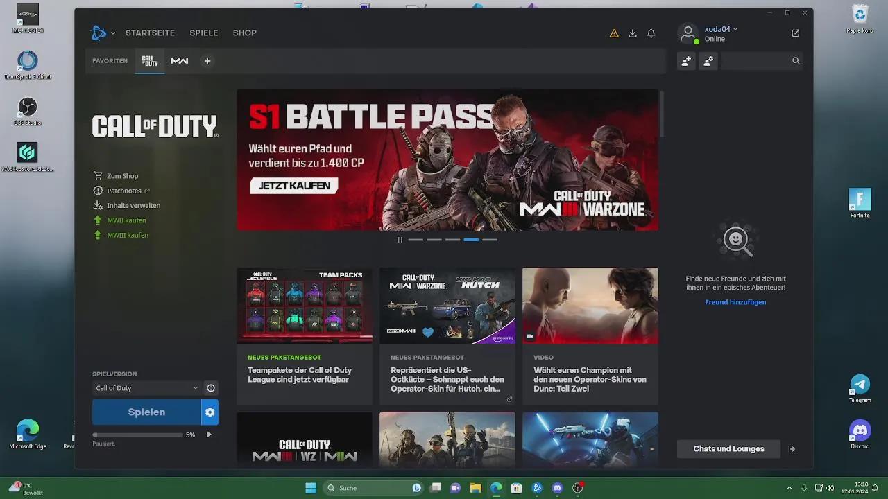Screen dimensions: 888x499
Task: Open the Fortnite desktop shortcut
Action: click(860, 204)
